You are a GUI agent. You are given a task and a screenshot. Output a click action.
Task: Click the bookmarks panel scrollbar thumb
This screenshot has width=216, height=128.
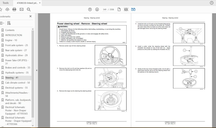click(x=33, y=74)
